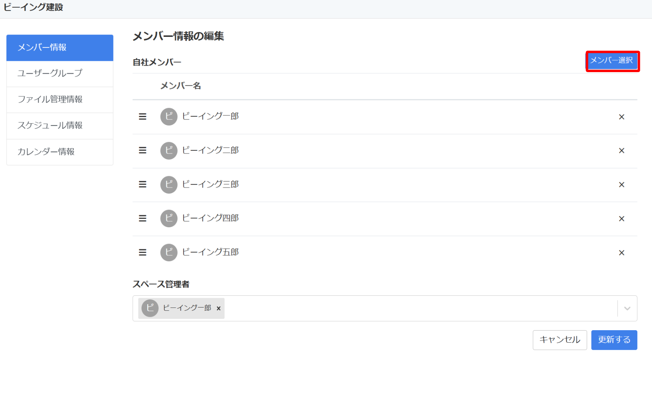Image resolution: width=652 pixels, height=410 pixels.
Task: Expand the スペース管理者 dropdown arrow
Action: [627, 308]
